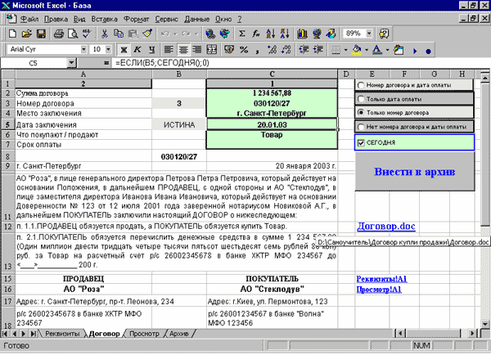
Task: Apply percent style
Action: coord(244,49)
